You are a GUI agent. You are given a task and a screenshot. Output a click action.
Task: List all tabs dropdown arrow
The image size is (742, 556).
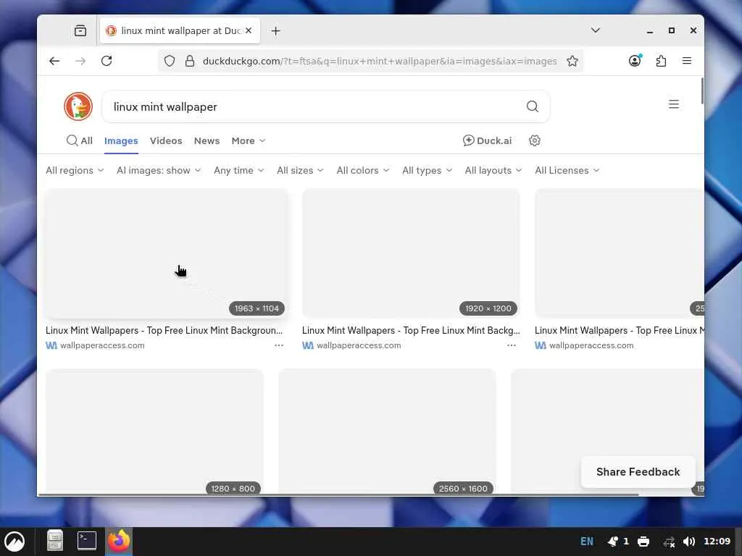(x=596, y=30)
